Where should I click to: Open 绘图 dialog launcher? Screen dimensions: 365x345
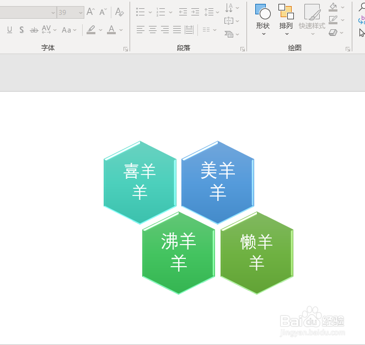pyautogui.click(x=348, y=49)
